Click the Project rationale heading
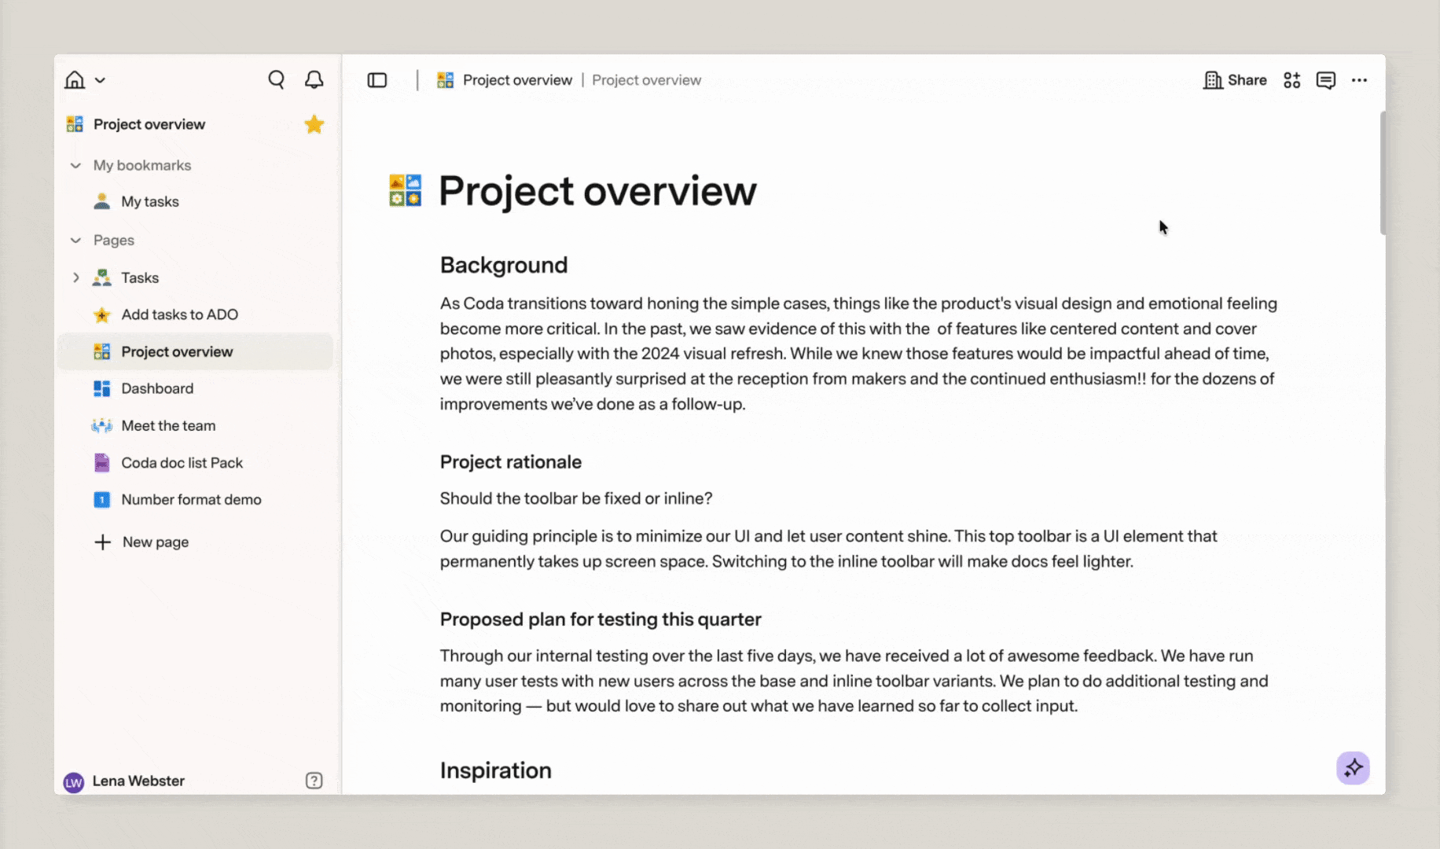 click(511, 462)
